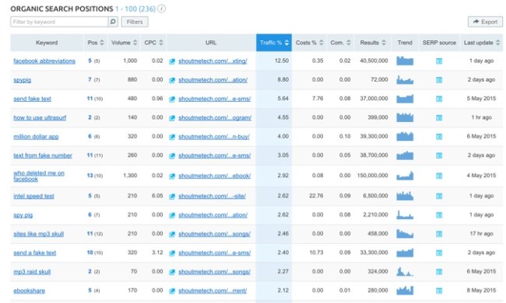Sort table by Pos column
Viewport: 506px width, 303px height.
click(102, 43)
